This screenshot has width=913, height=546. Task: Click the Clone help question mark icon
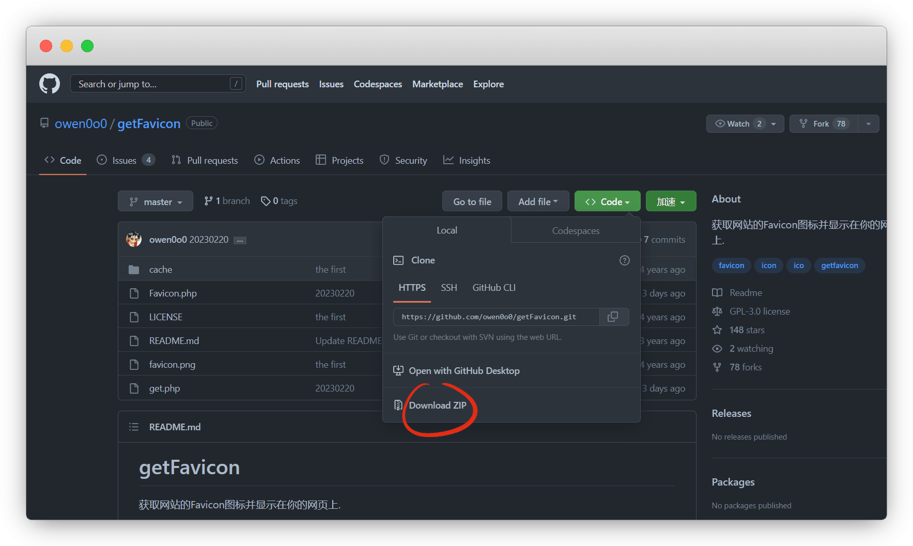pos(624,260)
